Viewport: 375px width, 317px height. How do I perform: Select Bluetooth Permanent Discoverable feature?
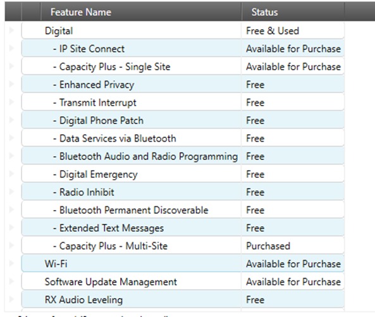[130, 210]
